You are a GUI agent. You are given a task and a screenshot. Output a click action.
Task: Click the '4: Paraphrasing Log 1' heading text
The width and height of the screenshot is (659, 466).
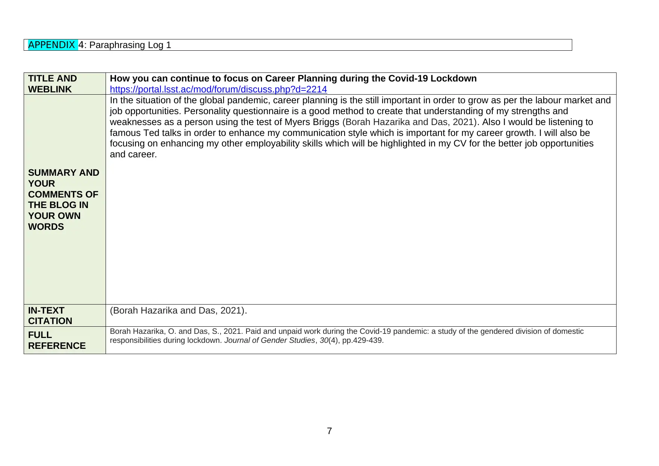[x=125, y=45]
